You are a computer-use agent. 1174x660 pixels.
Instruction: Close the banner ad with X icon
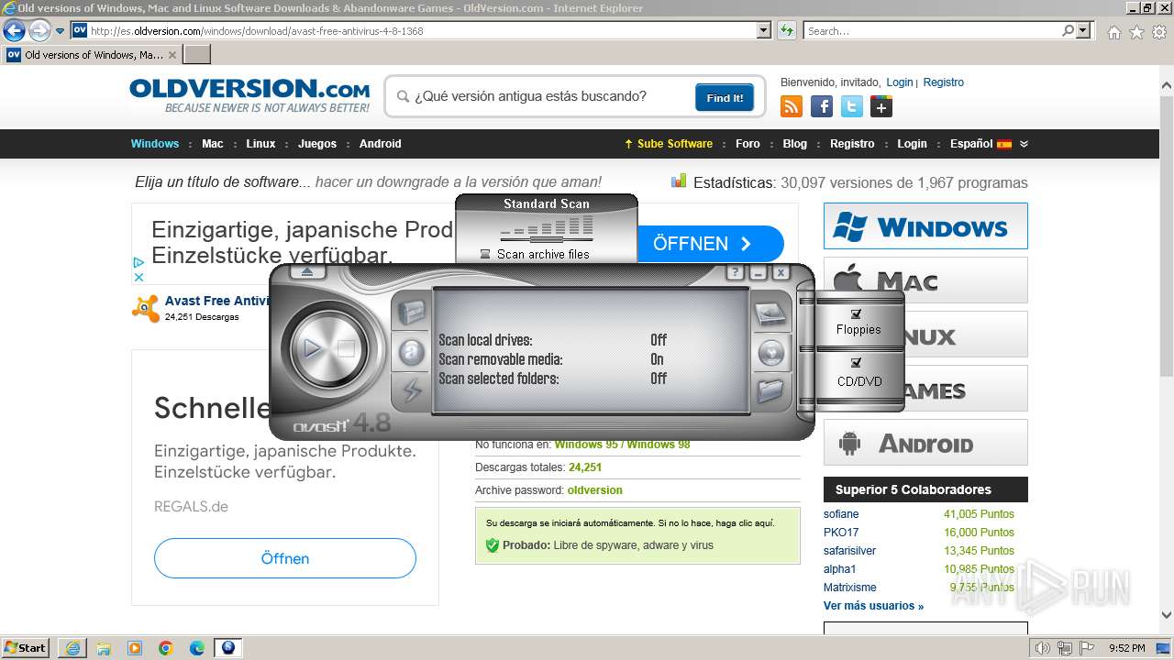point(138,277)
